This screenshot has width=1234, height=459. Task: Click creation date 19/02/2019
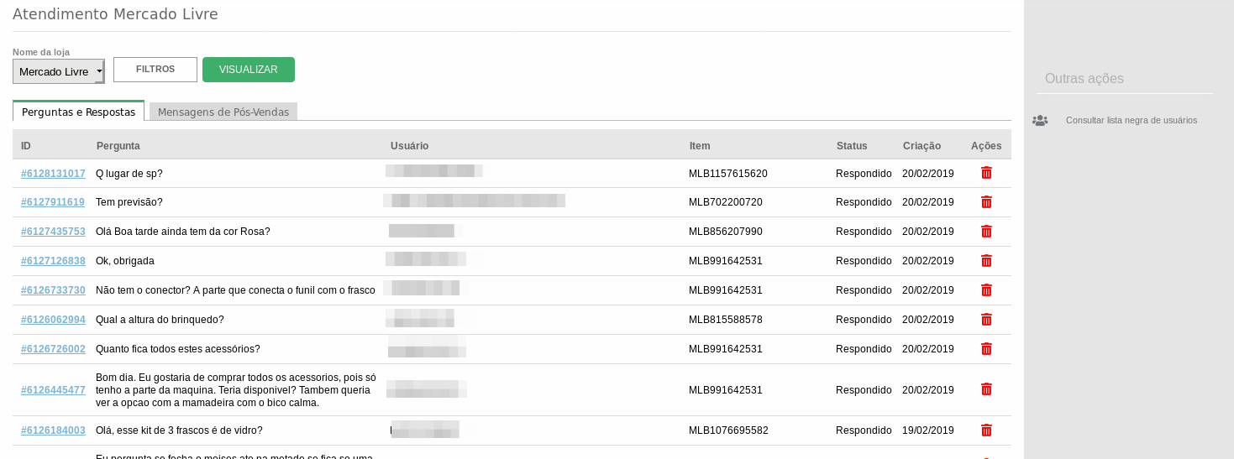pyautogui.click(x=928, y=430)
